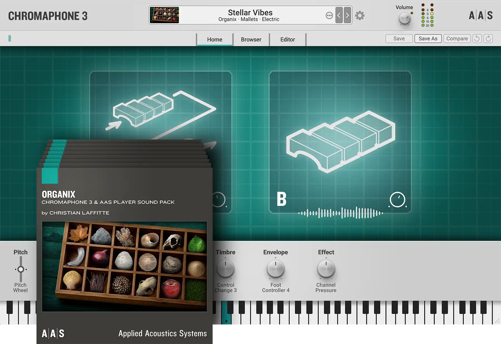Click the resonator B level knob
Viewport: 501px width, 344px height.
(397, 199)
